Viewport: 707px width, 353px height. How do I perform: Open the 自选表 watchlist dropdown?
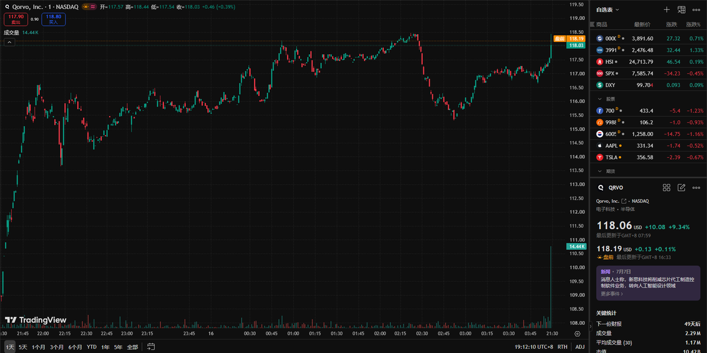click(x=607, y=9)
